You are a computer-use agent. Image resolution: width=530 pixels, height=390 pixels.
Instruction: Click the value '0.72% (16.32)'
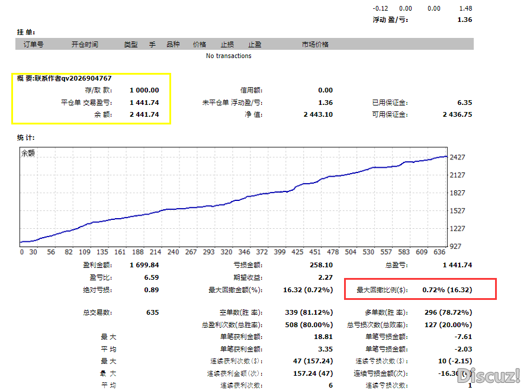(x=447, y=290)
